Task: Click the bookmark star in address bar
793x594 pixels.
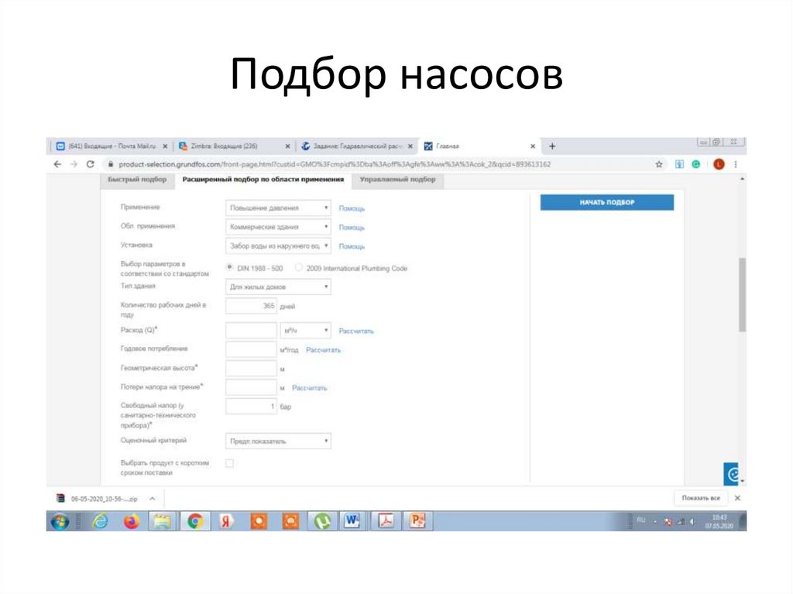Action: pyautogui.click(x=659, y=164)
